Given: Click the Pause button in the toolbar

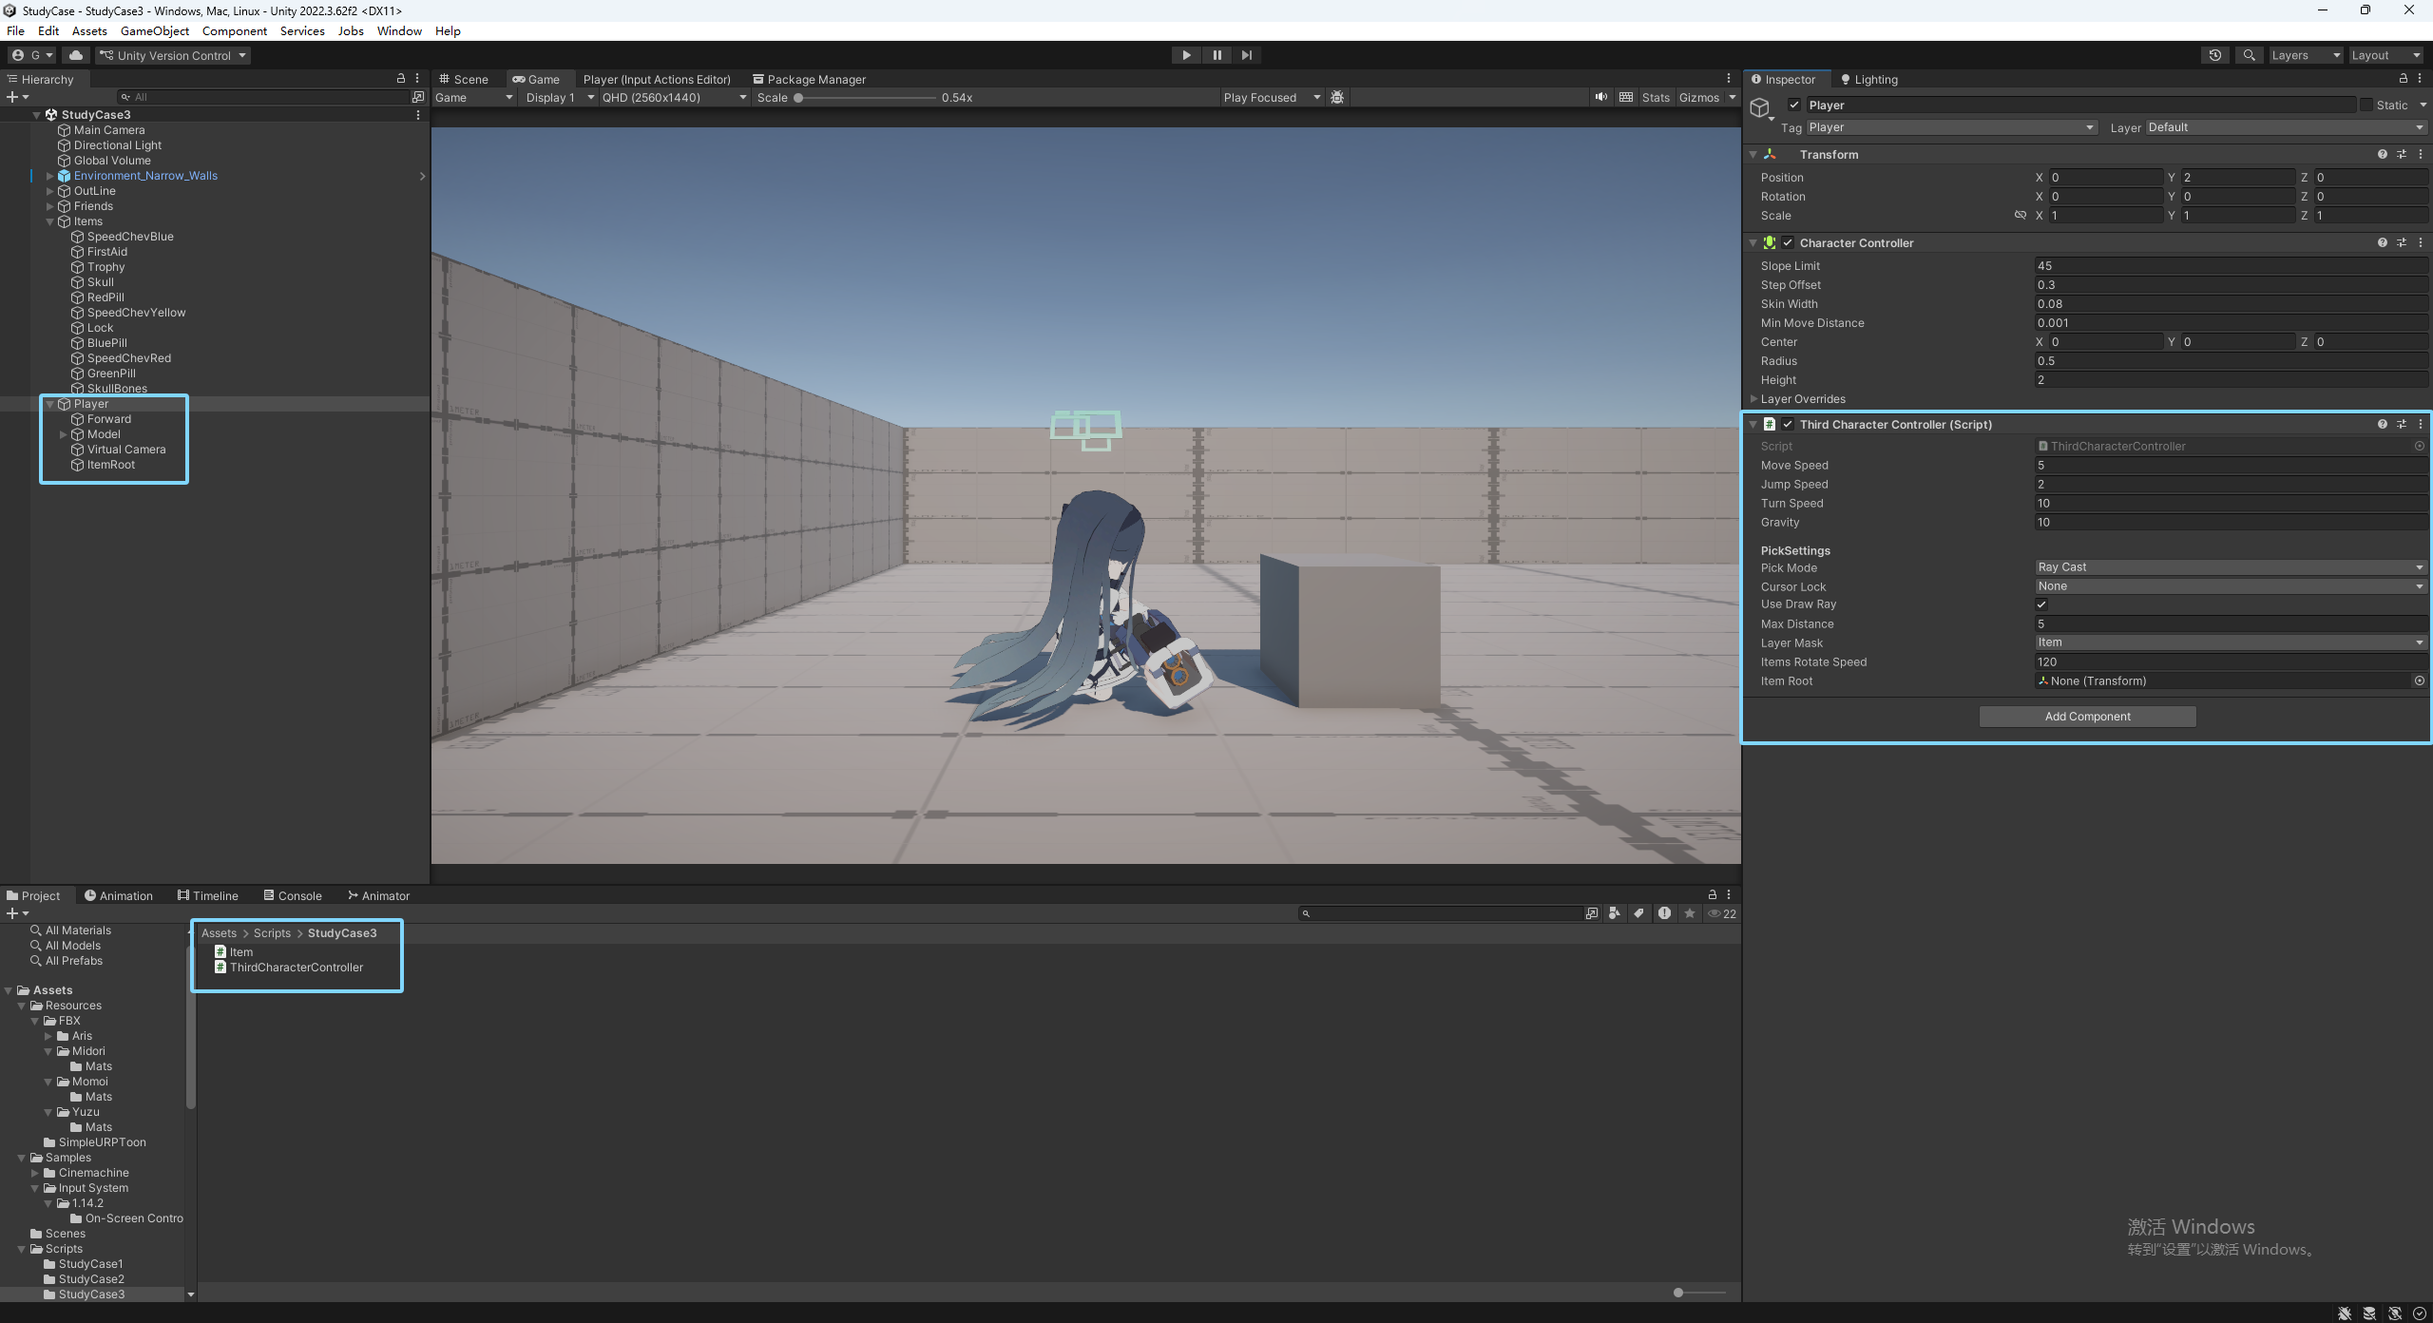Looking at the screenshot, I should click(x=1216, y=55).
